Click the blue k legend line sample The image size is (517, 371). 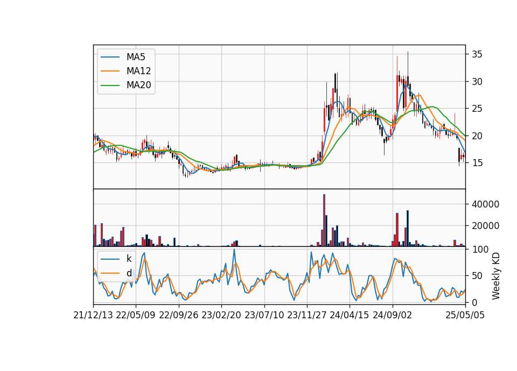pyautogui.click(x=110, y=259)
